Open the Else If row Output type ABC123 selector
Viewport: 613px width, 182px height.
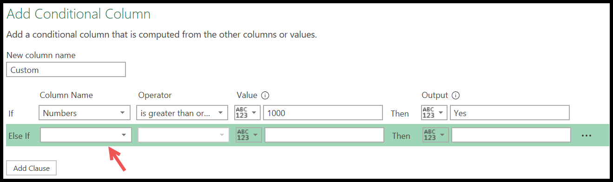click(x=435, y=135)
